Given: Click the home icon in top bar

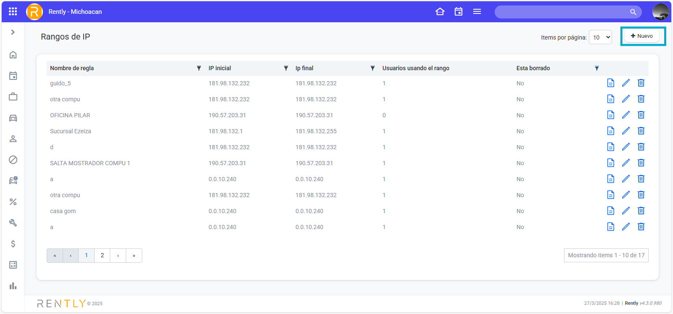Looking at the screenshot, I should (x=440, y=11).
